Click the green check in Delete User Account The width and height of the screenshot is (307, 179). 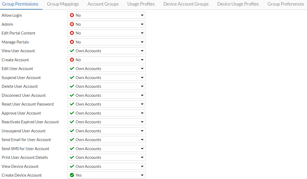pos(72,86)
